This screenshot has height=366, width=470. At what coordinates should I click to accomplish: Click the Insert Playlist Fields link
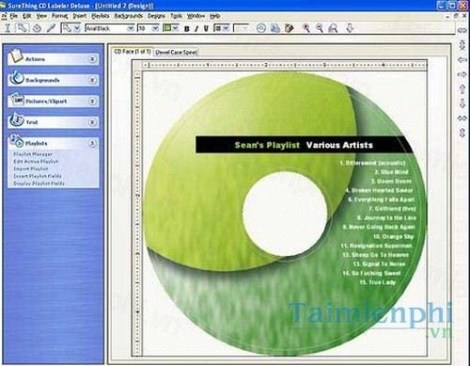click(x=38, y=176)
